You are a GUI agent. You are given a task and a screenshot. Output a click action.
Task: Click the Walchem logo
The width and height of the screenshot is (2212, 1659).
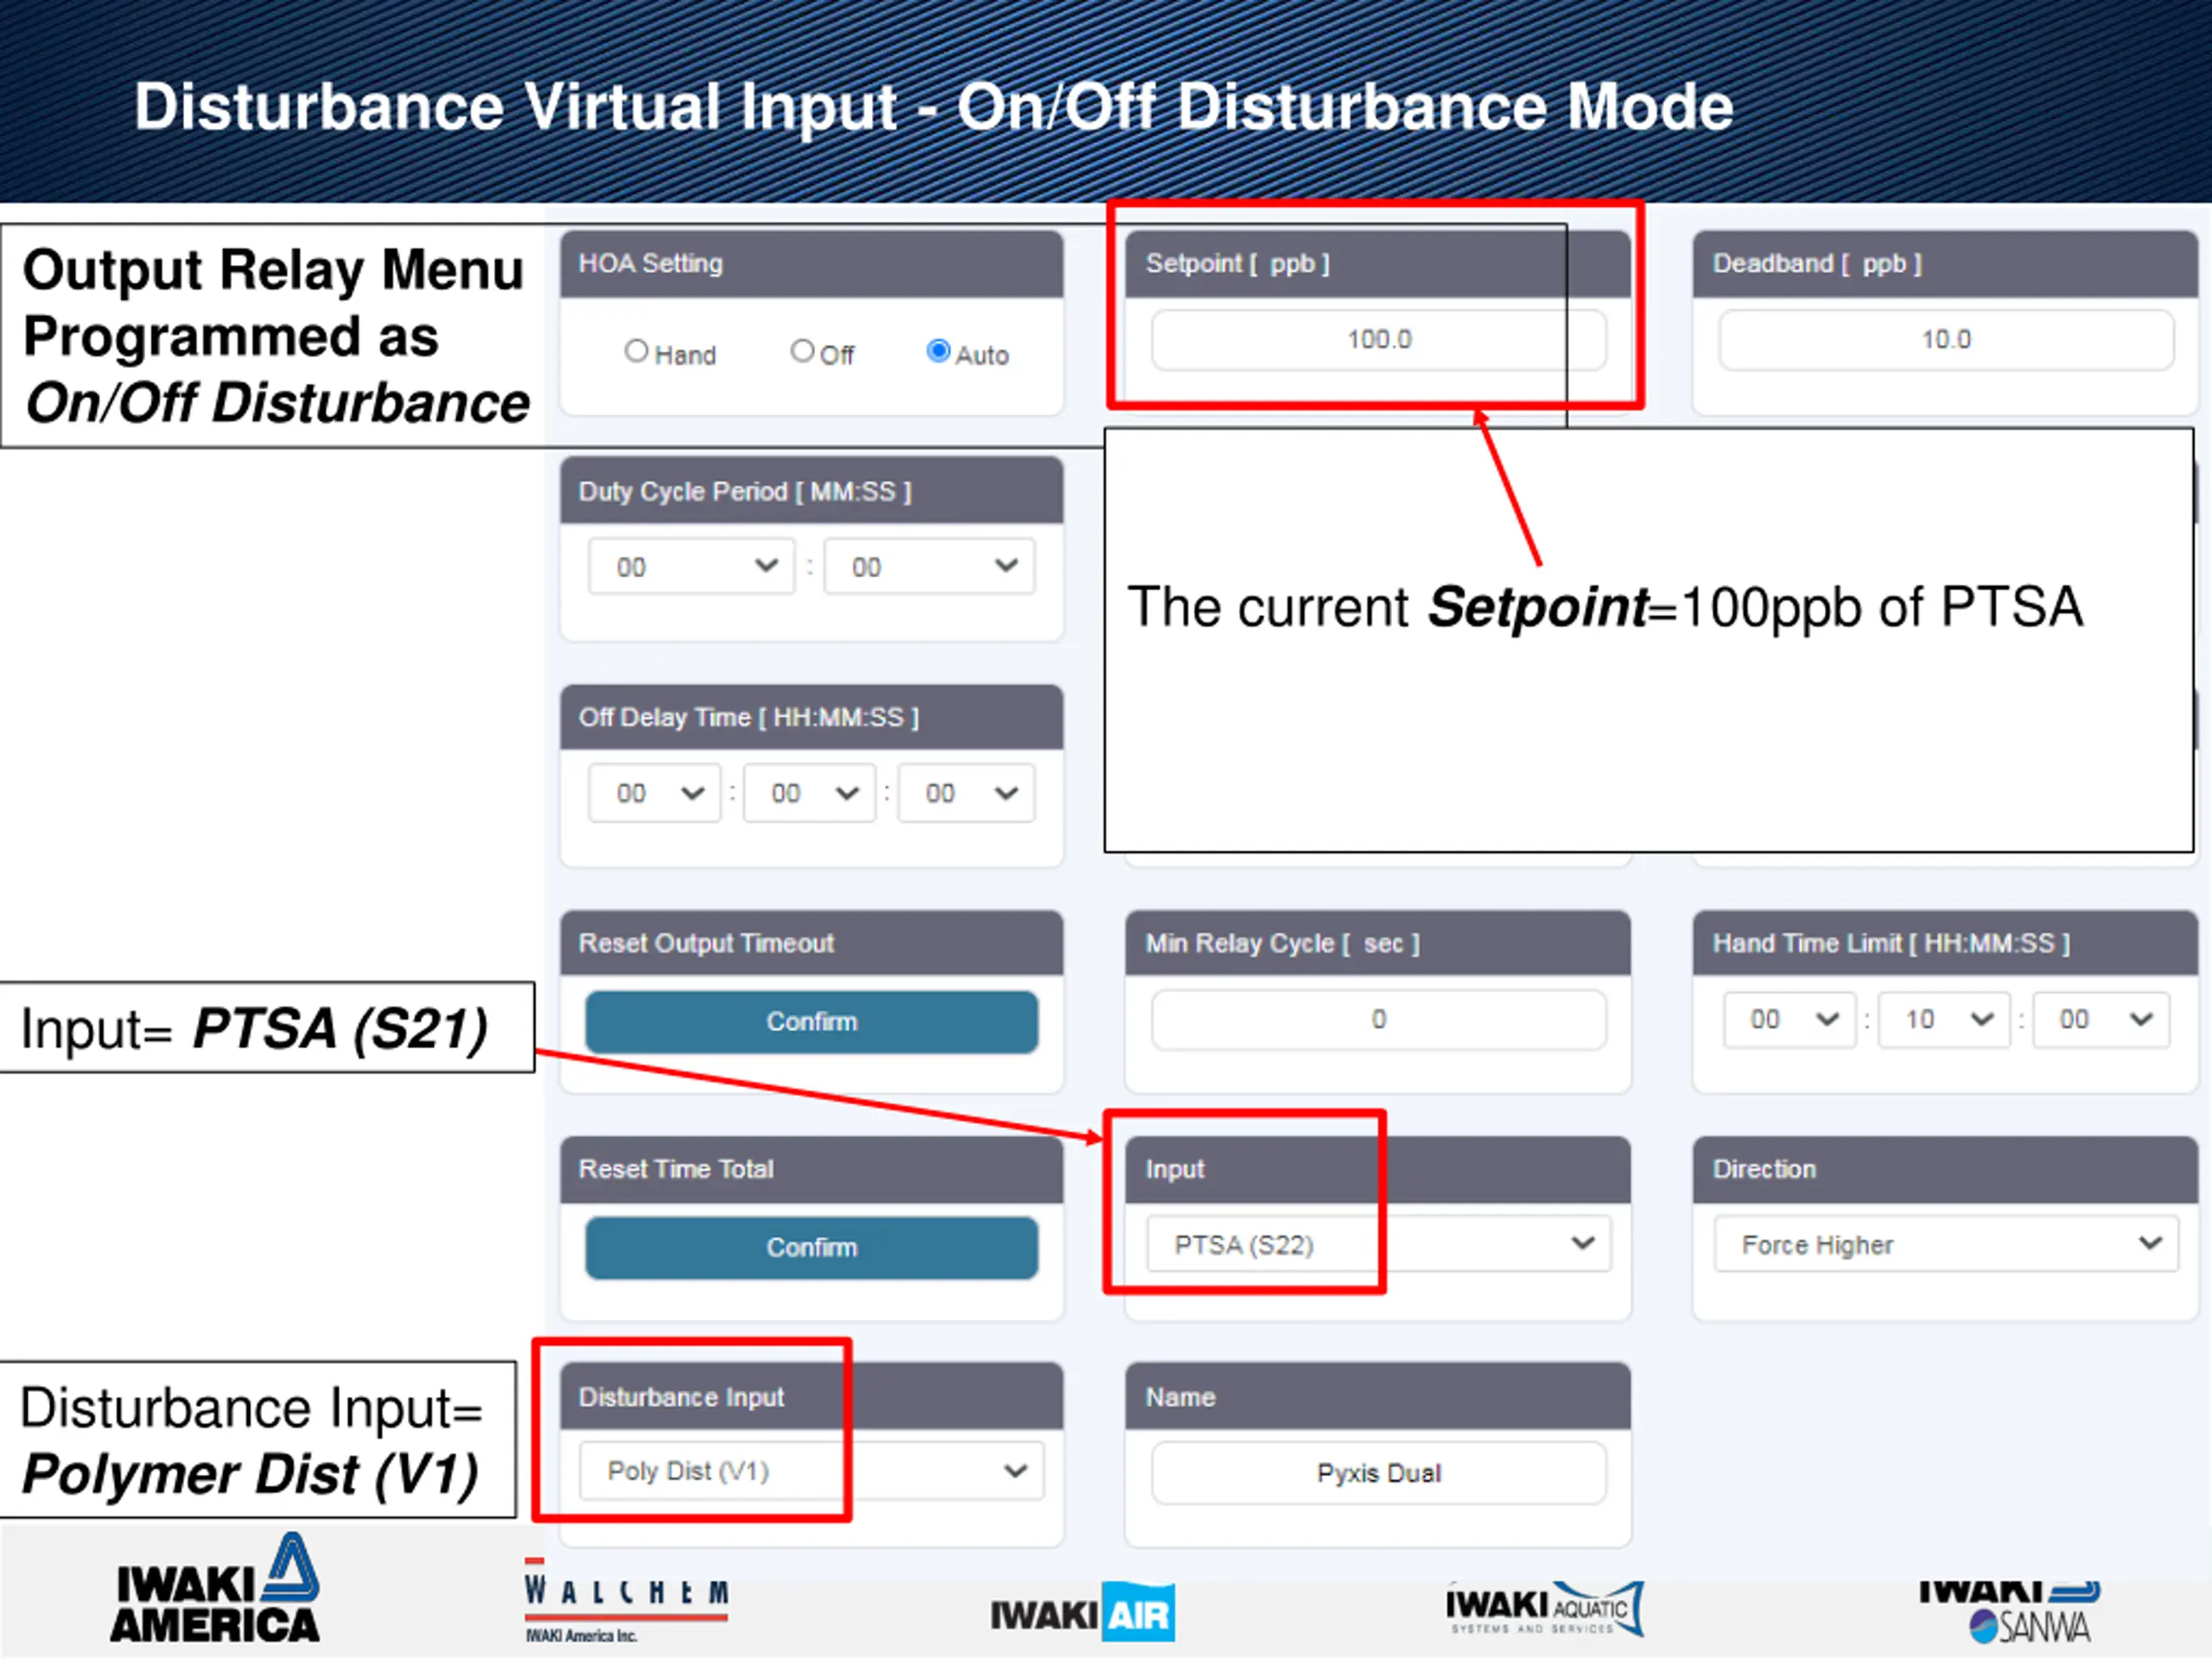[626, 1600]
